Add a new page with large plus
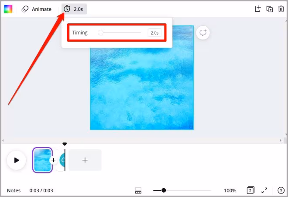288x197 pixels. point(85,160)
